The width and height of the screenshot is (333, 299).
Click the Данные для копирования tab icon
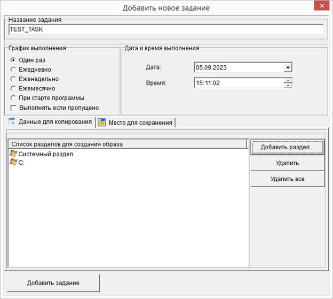coord(12,121)
